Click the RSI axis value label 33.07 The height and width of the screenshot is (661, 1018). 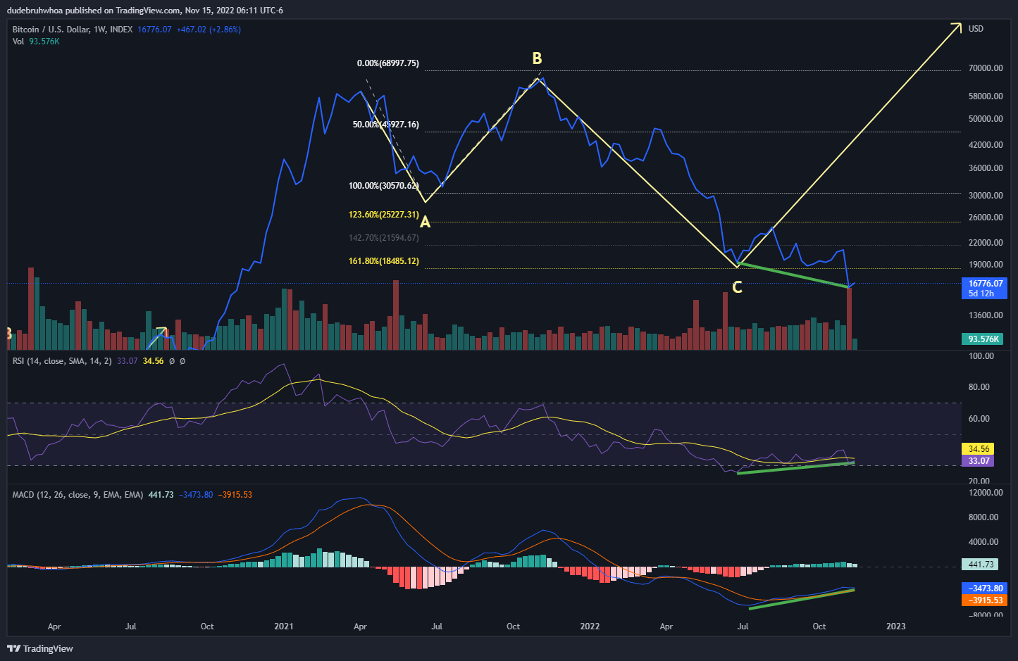tap(978, 461)
